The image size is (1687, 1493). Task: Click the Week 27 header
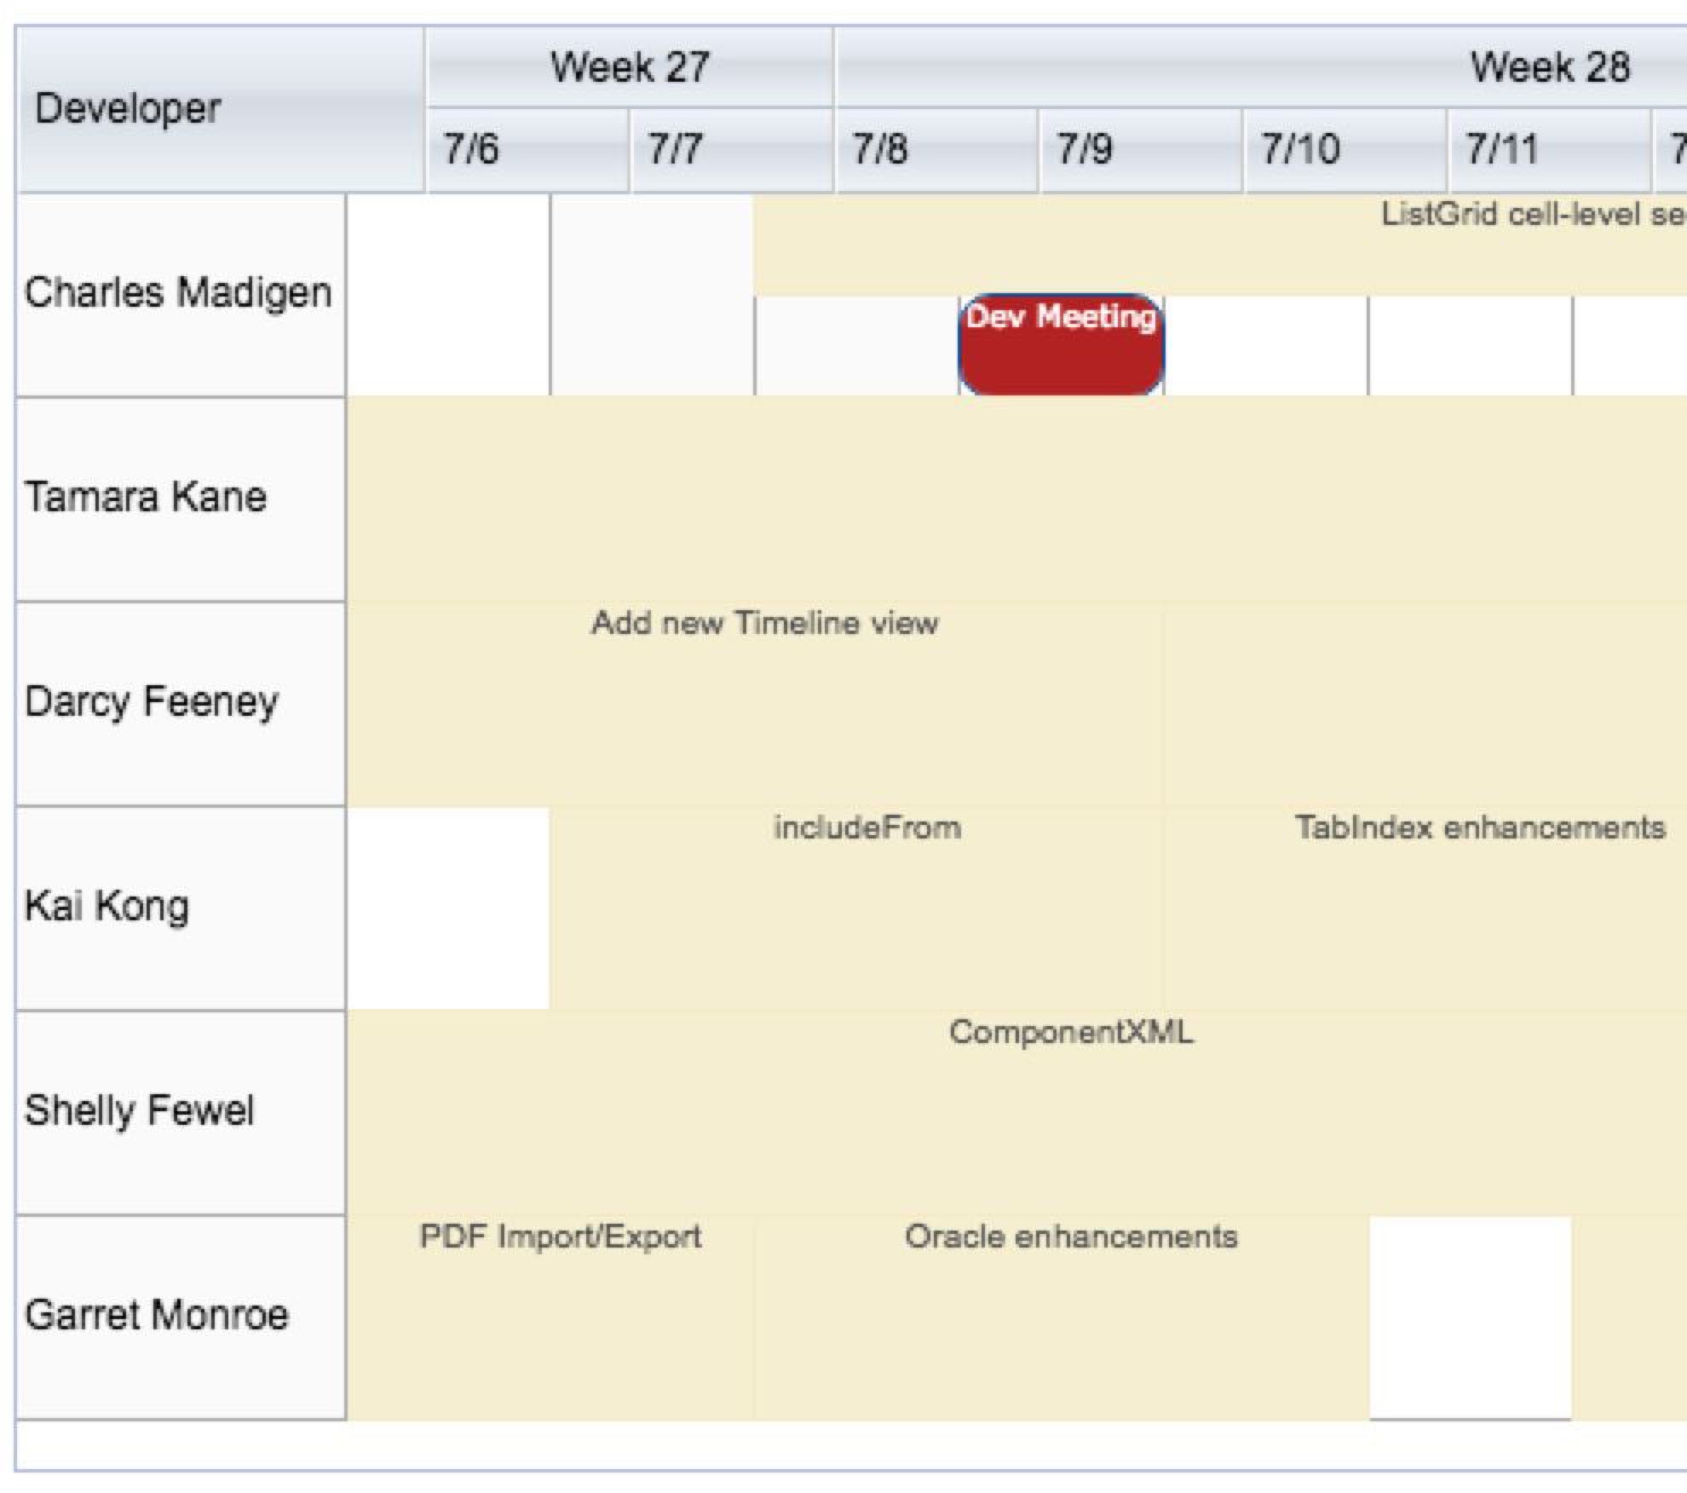coord(629,67)
